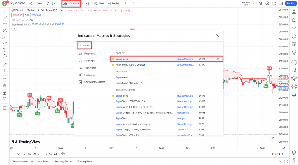
Task: Select the brush drawing tool
Action: [x=5, y=43]
